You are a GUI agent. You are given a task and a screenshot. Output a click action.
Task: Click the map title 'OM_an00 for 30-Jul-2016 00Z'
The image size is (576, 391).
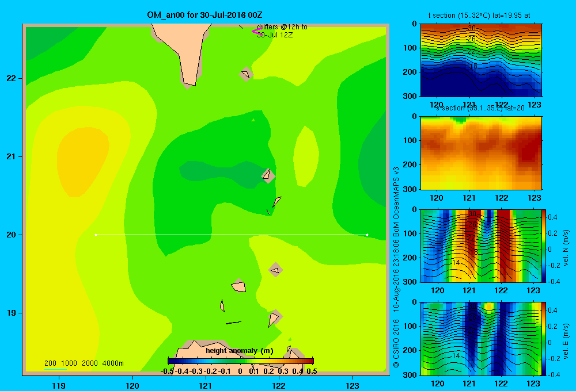point(204,15)
